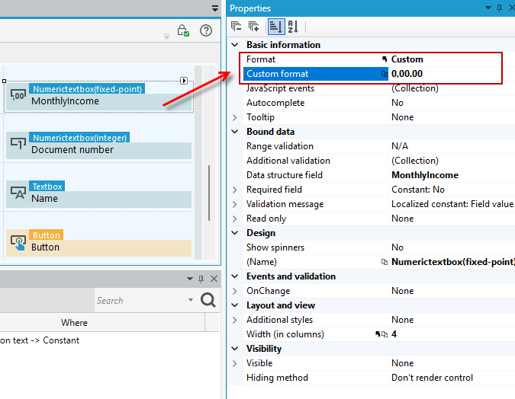515x399 pixels.
Task: Expand the Visible property
Action: [x=235, y=363]
